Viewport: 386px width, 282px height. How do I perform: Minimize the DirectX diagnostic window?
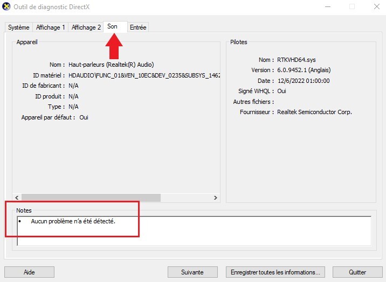pos(328,6)
